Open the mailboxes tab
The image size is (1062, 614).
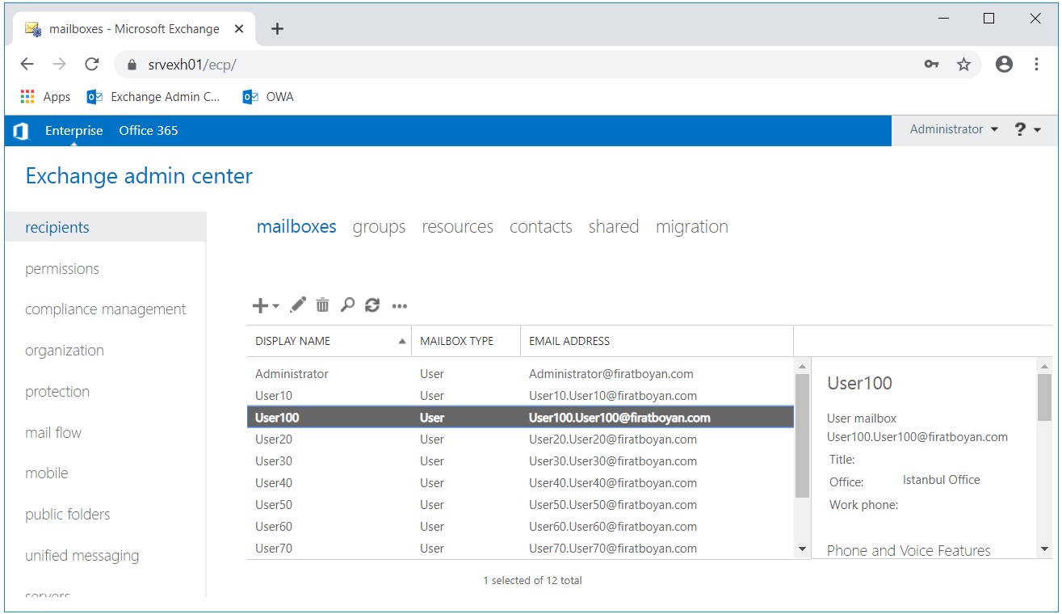coord(296,227)
